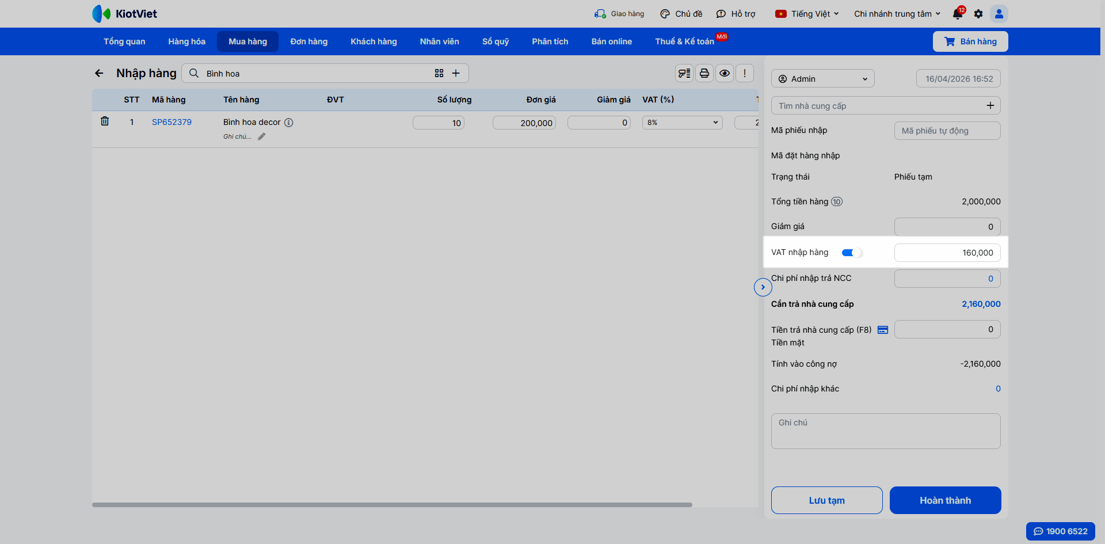Open the payment method card icon
Image resolution: width=1105 pixels, height=544 pixels.
[883, 330]
